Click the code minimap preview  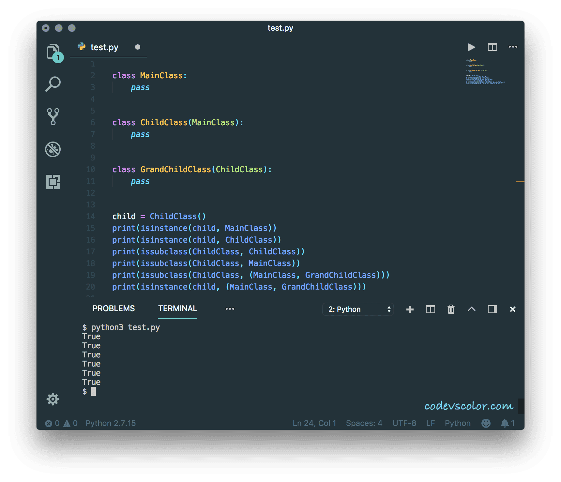click(485, 72)
